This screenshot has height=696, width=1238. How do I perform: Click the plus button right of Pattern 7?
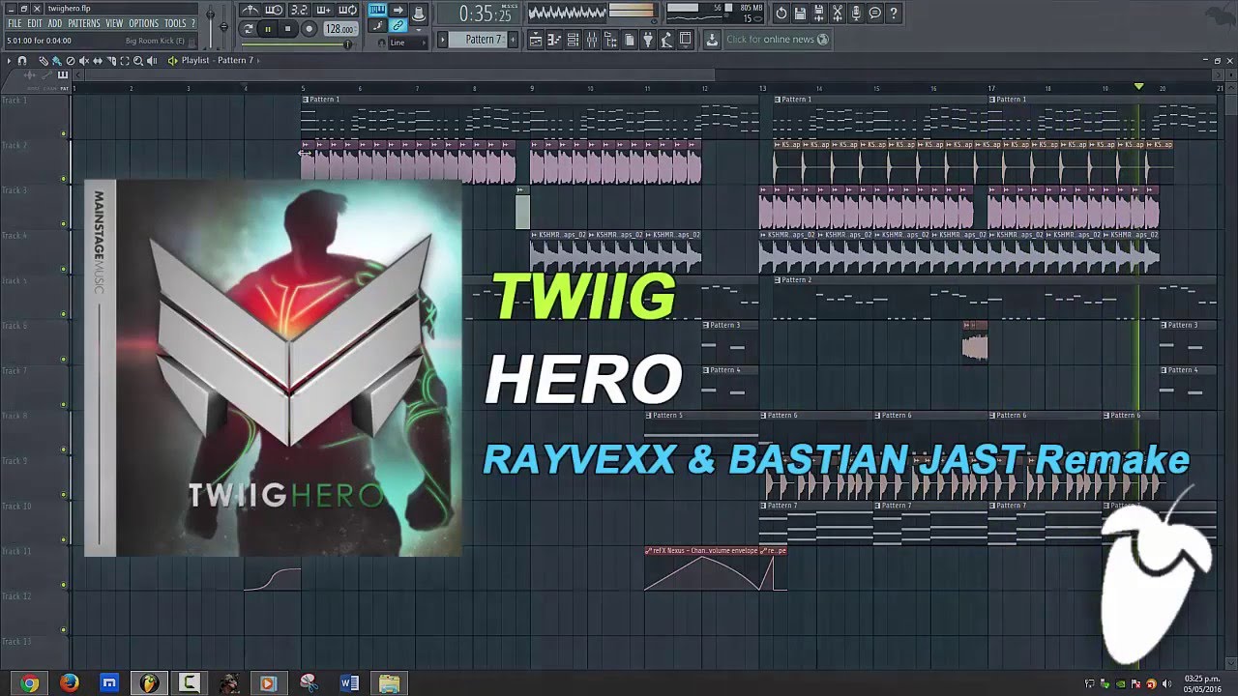point(514,40)
